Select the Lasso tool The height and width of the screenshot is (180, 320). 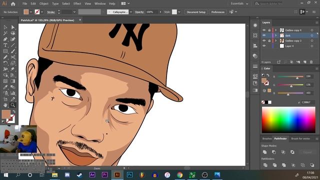[x=13, y=33]
